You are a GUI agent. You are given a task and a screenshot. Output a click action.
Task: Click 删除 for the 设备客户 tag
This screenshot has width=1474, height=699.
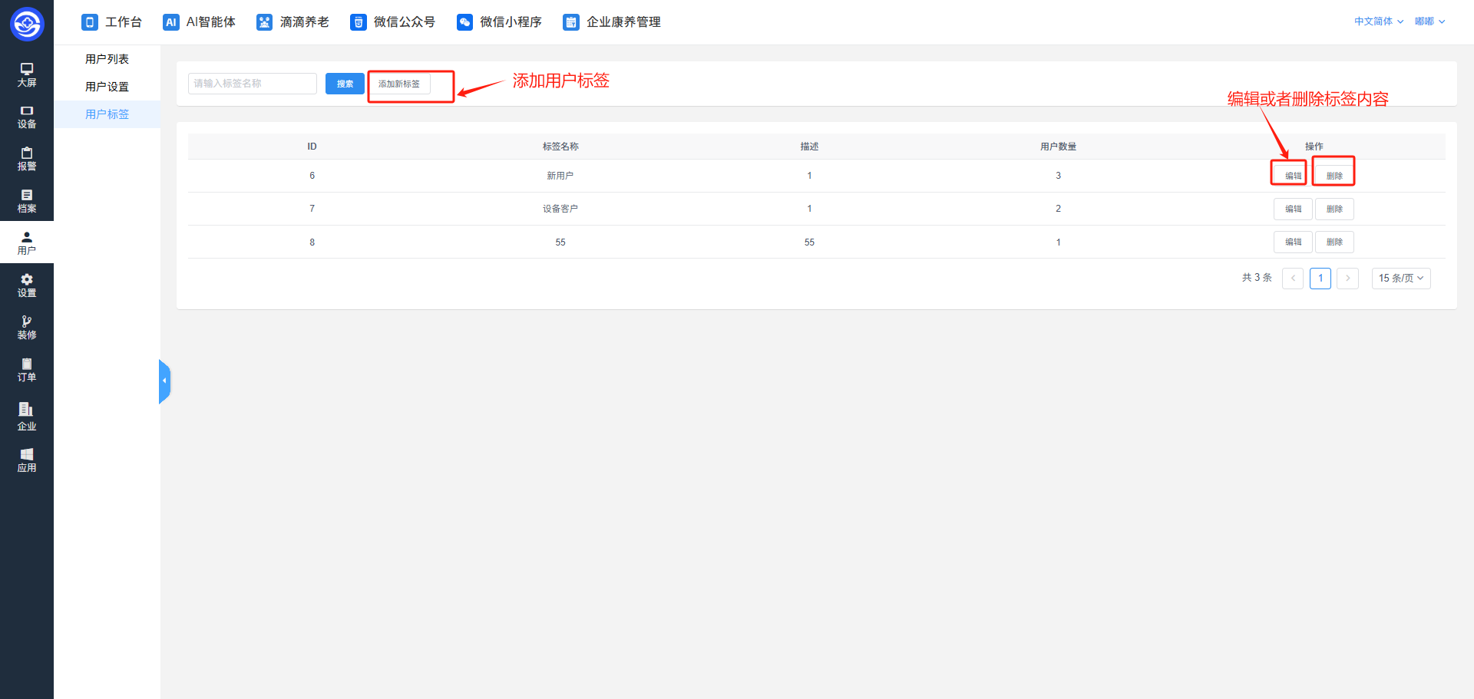tap(1334, 209)
